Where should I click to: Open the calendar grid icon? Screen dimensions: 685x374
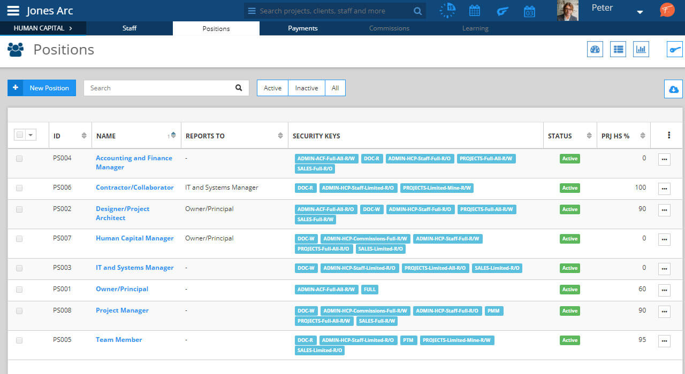click(474, 11)
